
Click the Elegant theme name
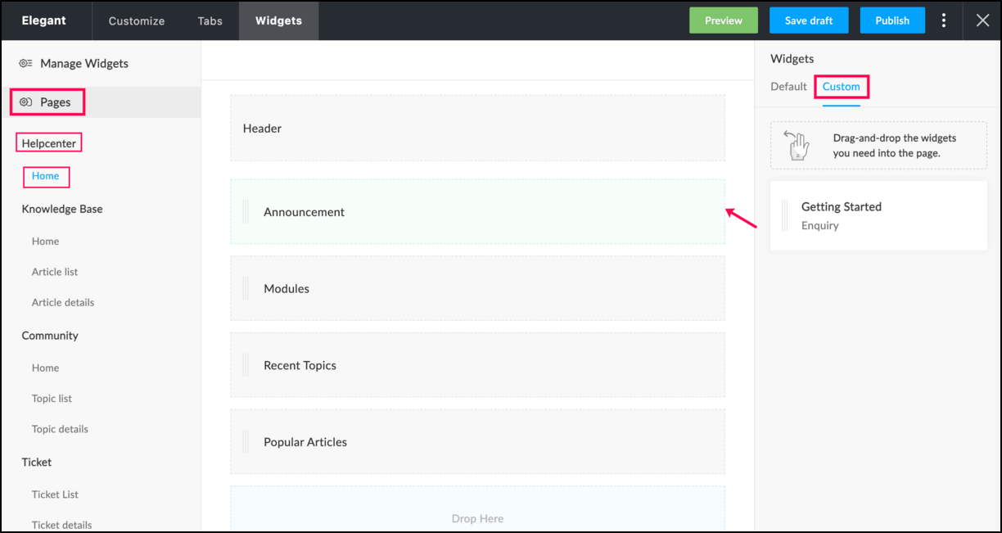click(44, 20)
